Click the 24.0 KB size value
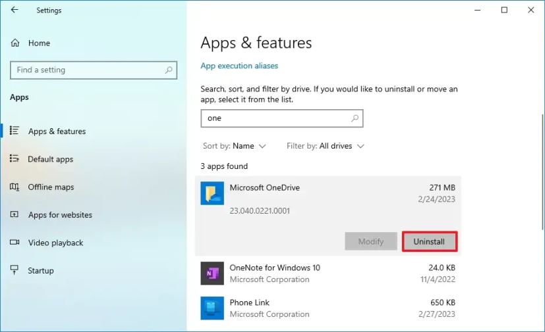The image size is (545, 332). point(442,268)
